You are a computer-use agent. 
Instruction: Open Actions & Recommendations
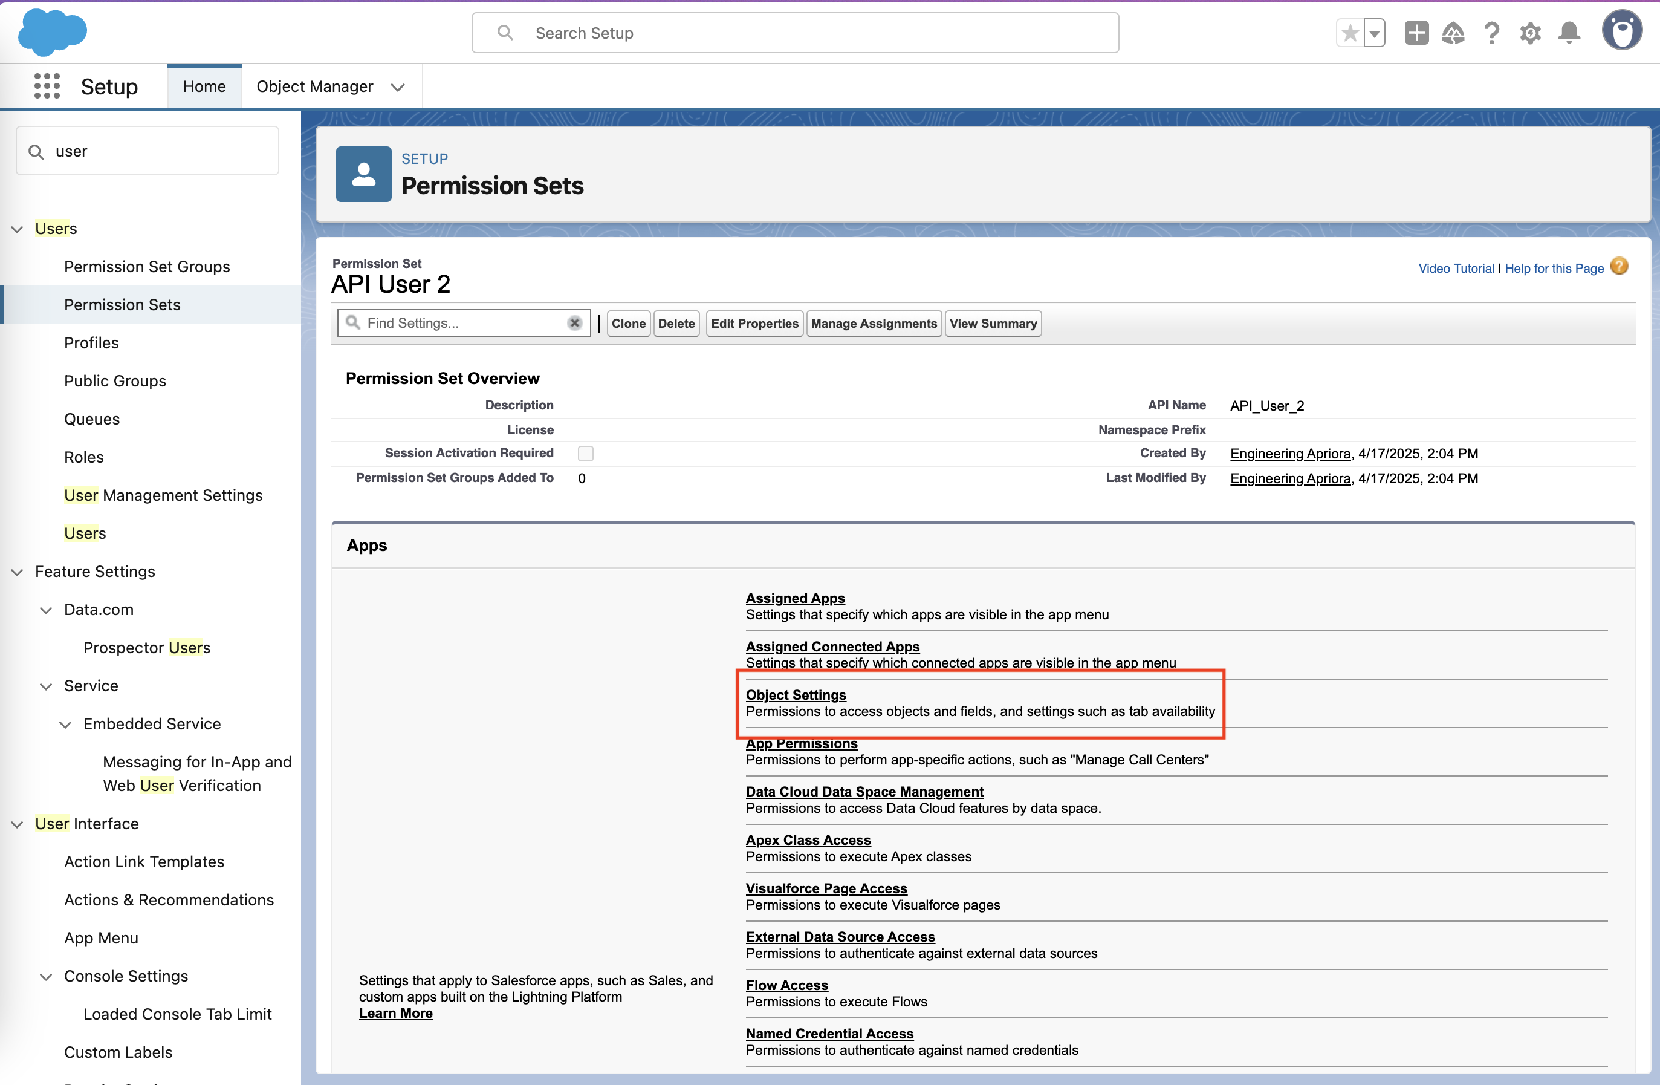click(x=169, y=900)
